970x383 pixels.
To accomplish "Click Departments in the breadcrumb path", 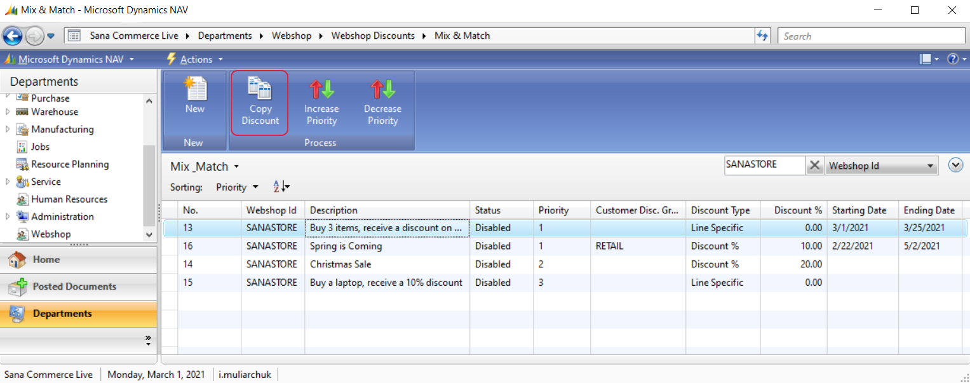I will [x=225, y=36].
